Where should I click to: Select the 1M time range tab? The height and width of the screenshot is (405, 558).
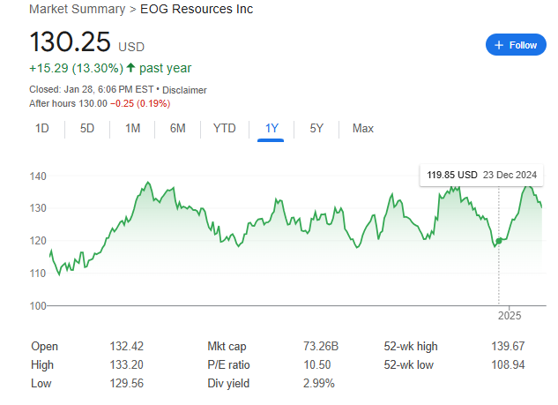[x=133, y=128]
